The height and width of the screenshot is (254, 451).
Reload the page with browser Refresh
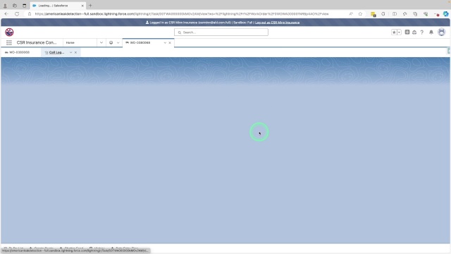pos(17,14)
